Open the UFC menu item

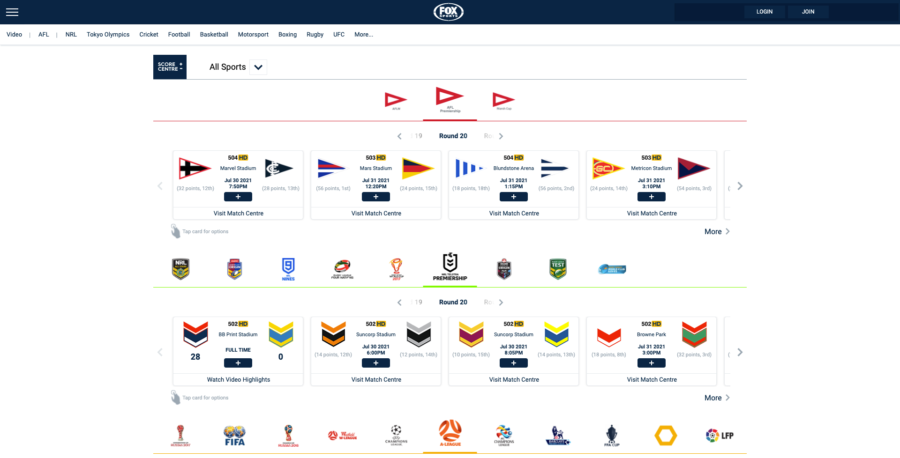[x=339, y=35]
